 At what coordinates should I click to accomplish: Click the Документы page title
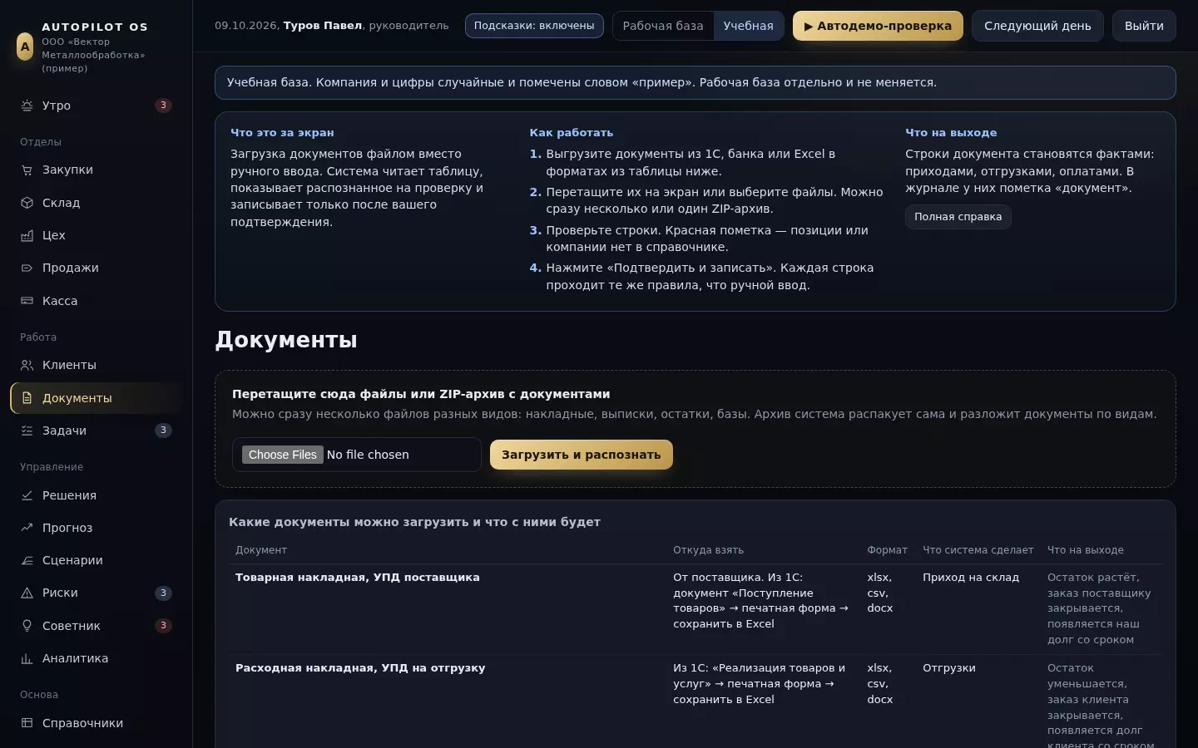coord(286,340)
